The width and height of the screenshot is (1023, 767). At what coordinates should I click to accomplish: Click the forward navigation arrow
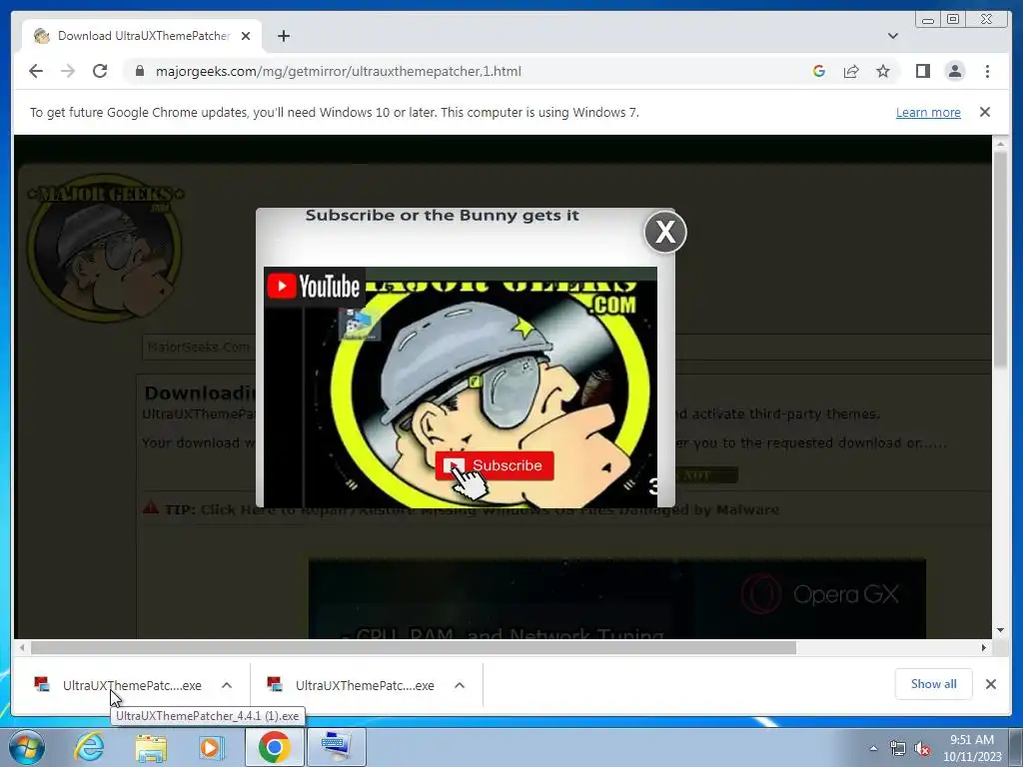click(x=68, y=71)
